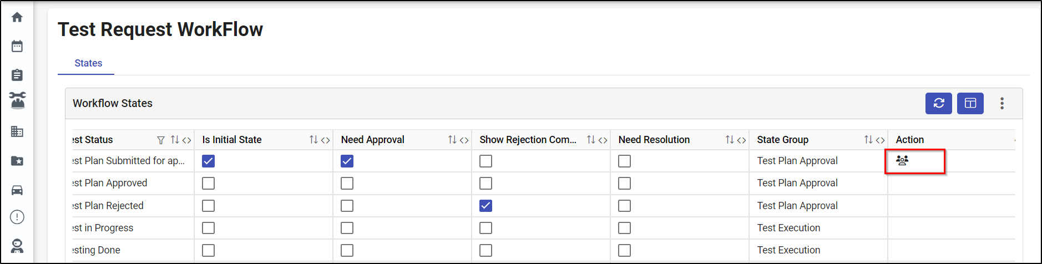Refresh the Workflow States table
Screen dimensions: 1042x264
click(x=939, y=103)
